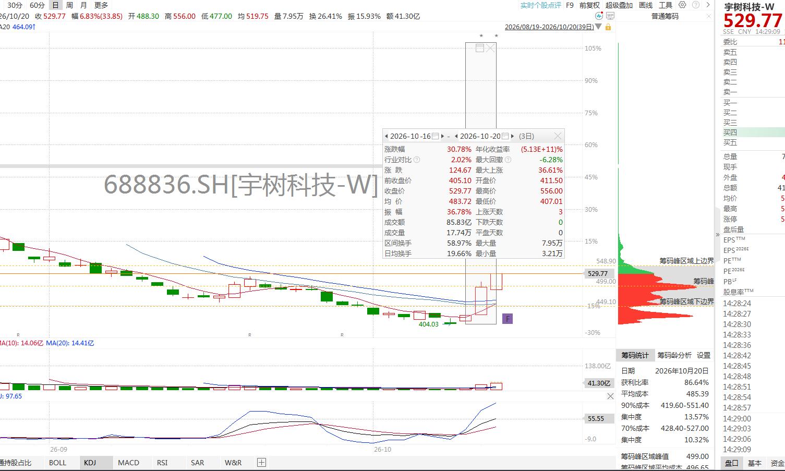Switch to 基本 tab in quote panel
785x471 pixels.
754,463
